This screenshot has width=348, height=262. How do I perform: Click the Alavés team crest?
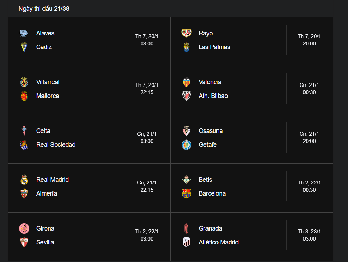[24, 33]
